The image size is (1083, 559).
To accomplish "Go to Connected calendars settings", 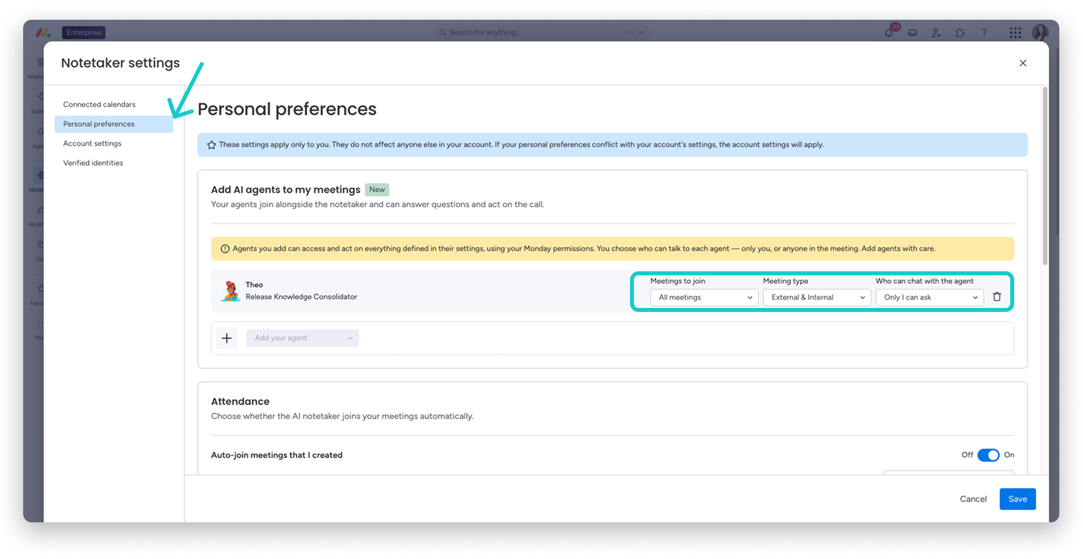I will click(99, 104).
